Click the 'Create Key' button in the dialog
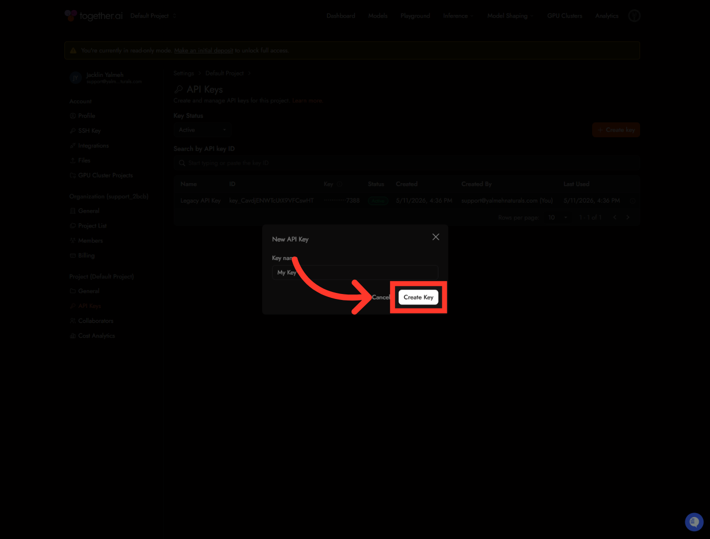The image size is (710, 539). click(418, 297)
